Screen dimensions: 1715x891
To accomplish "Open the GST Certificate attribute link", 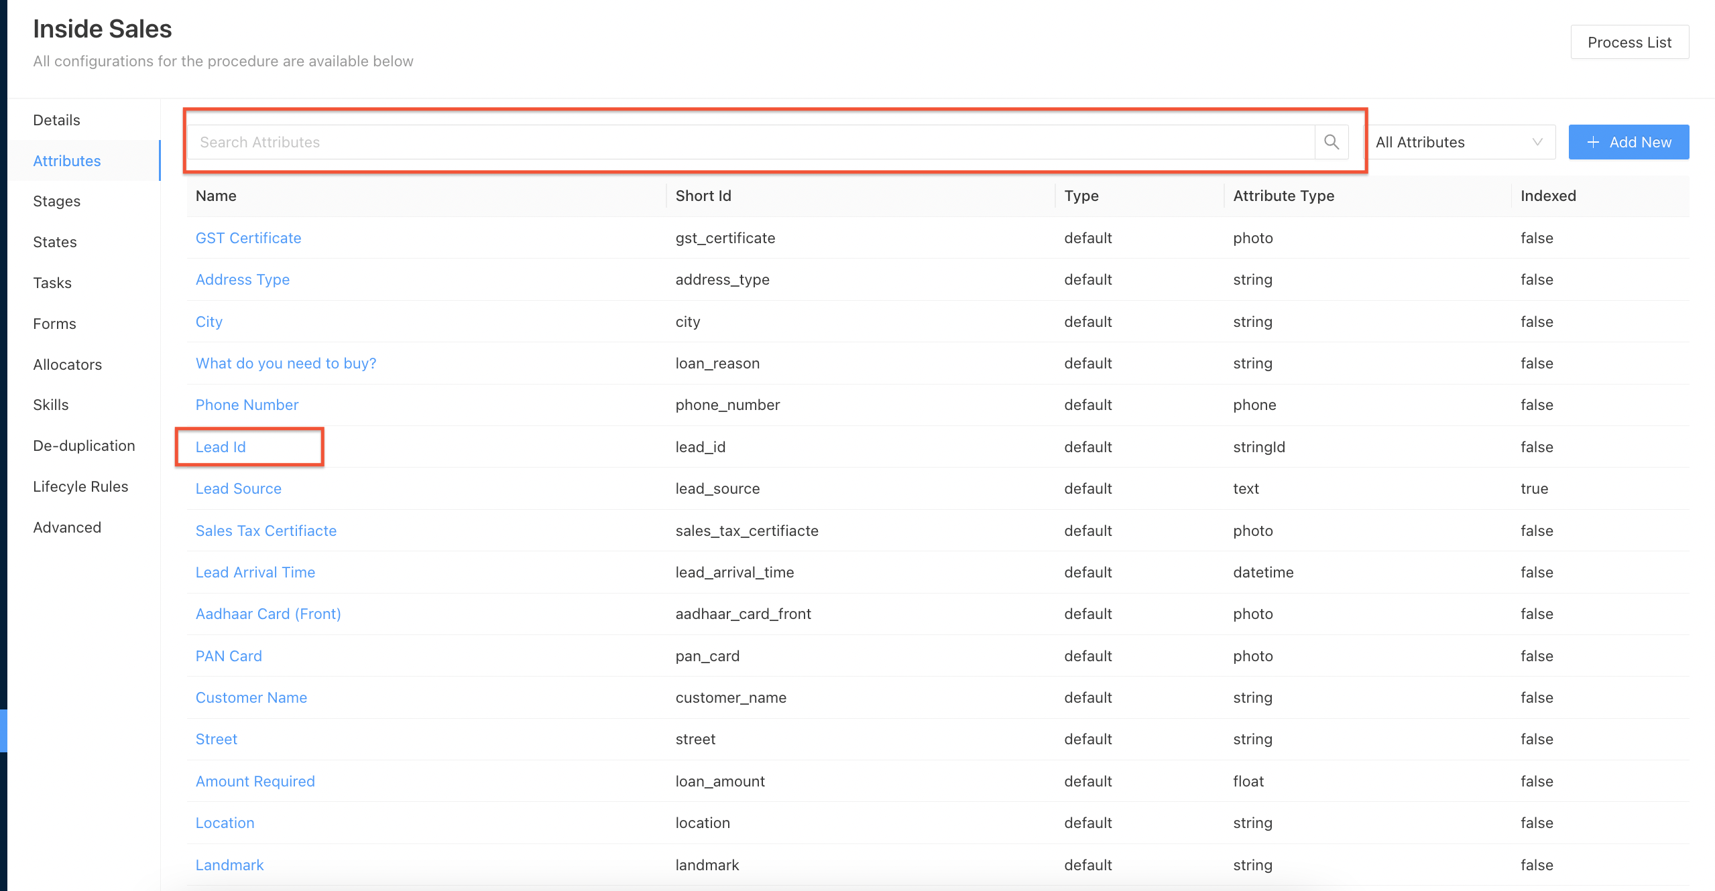I will coord(248,238).
